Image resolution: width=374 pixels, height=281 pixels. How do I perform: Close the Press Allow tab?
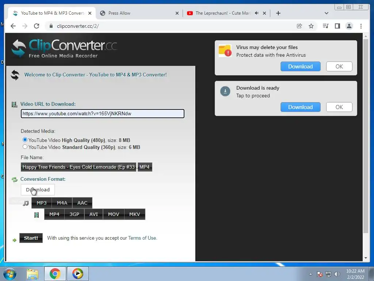click(x=177, y=13)
